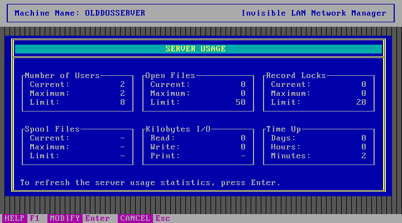Select the Number of Users panel heading

click(x=62, y=75)
